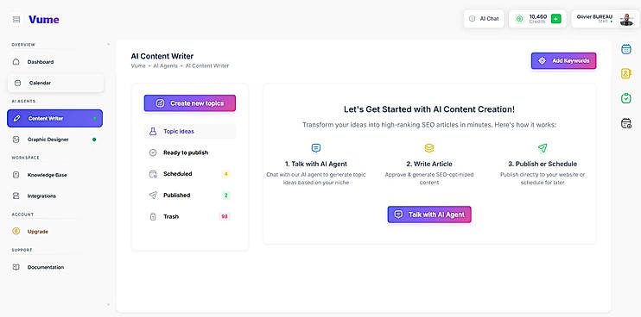Open the AI Chat button
Screen dimensions: 641x317
[484, 19]
